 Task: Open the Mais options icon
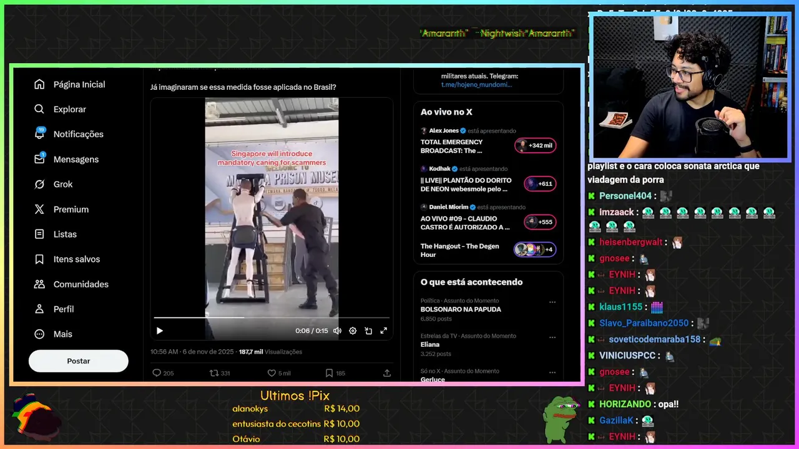point(39,334)
